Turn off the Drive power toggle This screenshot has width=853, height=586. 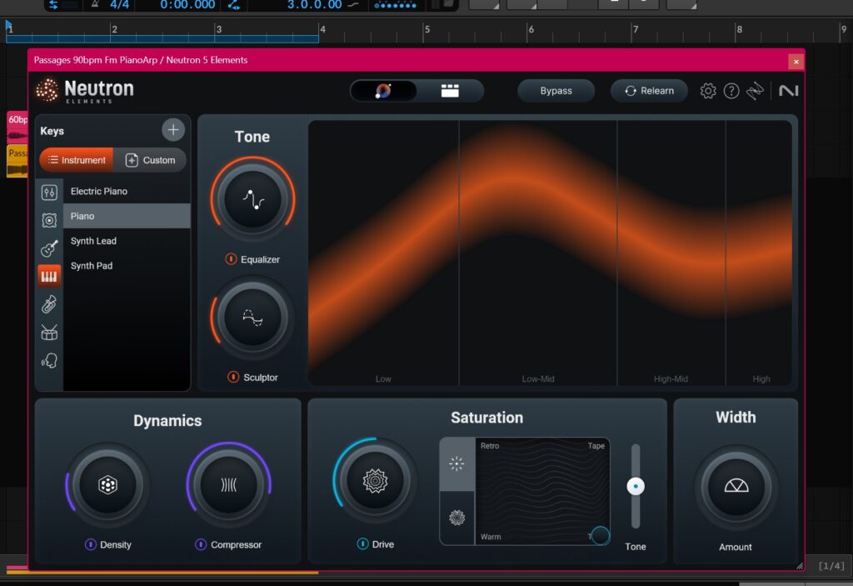[x=362, y=544]
